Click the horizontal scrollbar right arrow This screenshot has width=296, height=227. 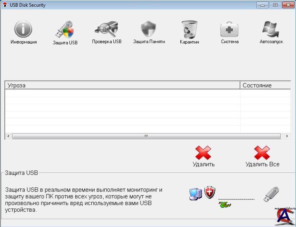click(x=288, y=137)
